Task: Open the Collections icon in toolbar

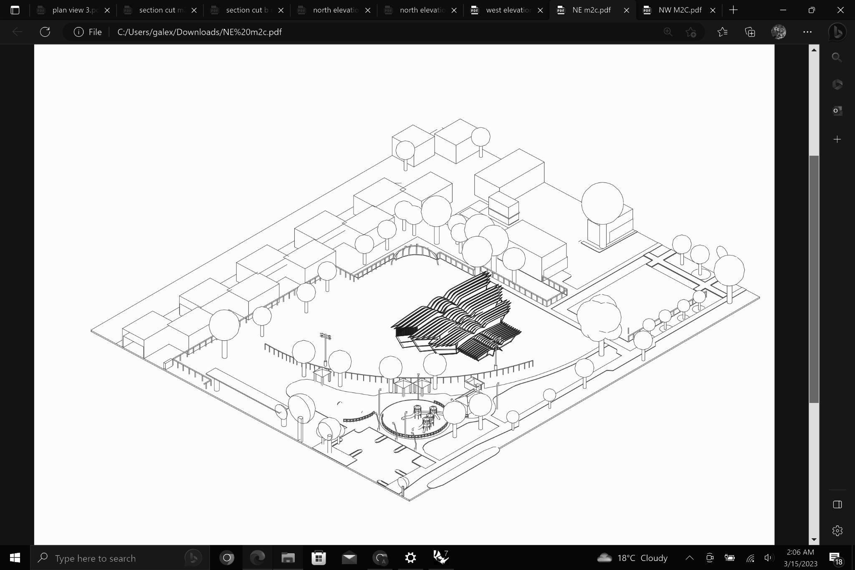Action: tap(750, 32)
